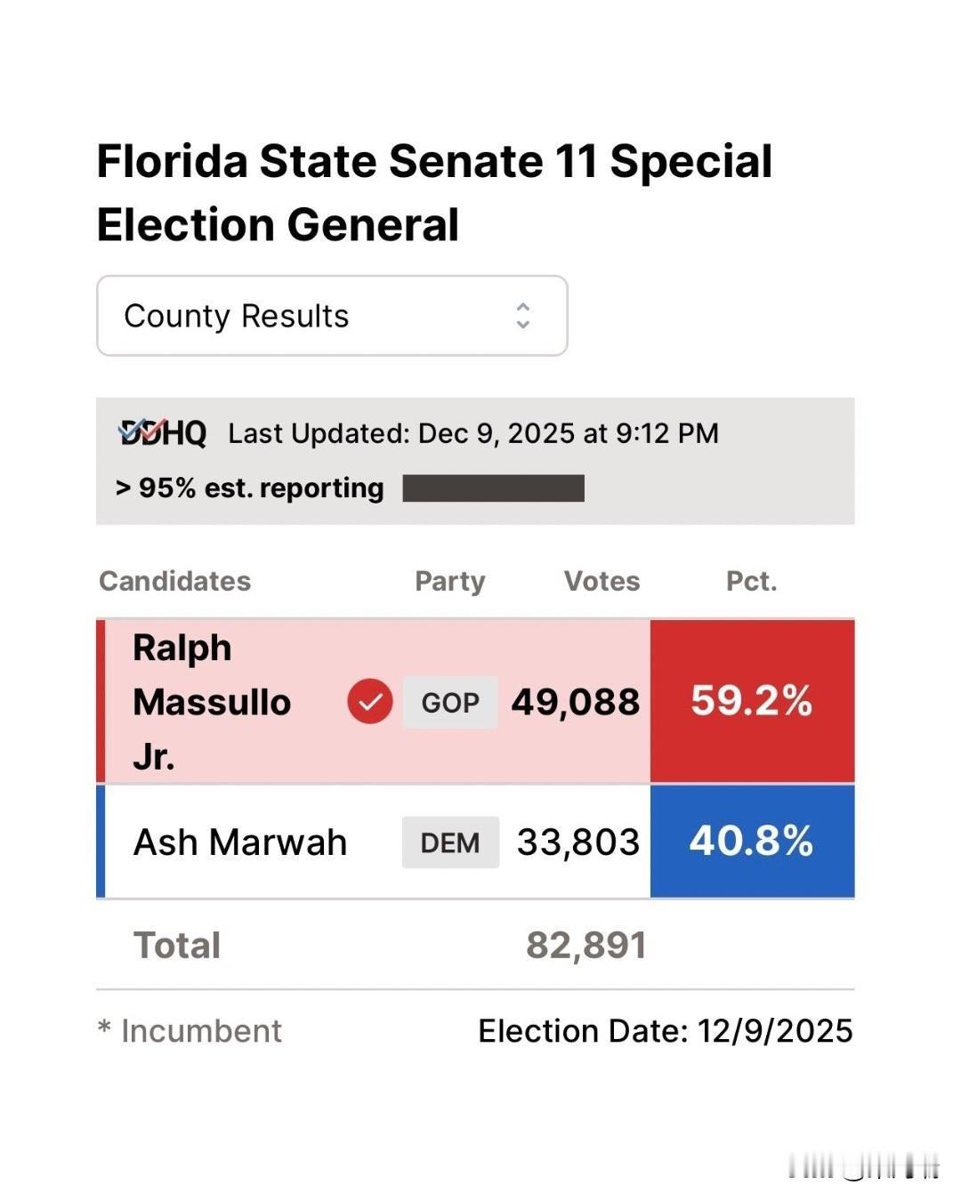Click the DEM party badge
Viewport: 961px width, 1201px height.
(450, 842)
